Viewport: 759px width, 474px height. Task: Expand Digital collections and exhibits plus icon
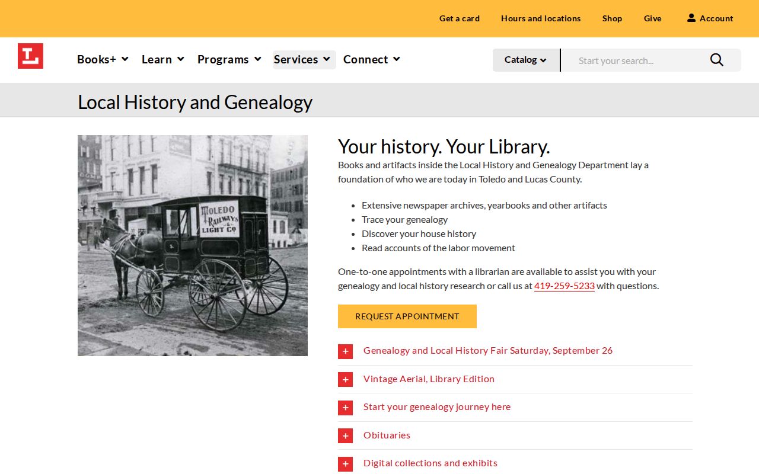click(x=345, y=464)
